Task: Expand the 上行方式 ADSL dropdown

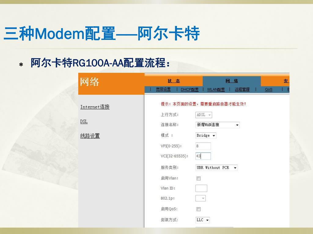Action: (204, 115)
